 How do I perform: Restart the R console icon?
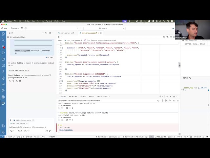coord(158,101)
